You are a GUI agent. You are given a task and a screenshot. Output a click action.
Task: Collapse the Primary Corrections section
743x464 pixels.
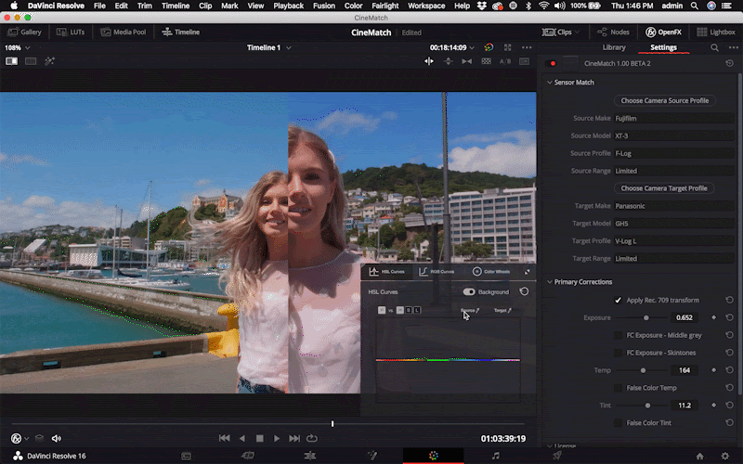(549, 282)
